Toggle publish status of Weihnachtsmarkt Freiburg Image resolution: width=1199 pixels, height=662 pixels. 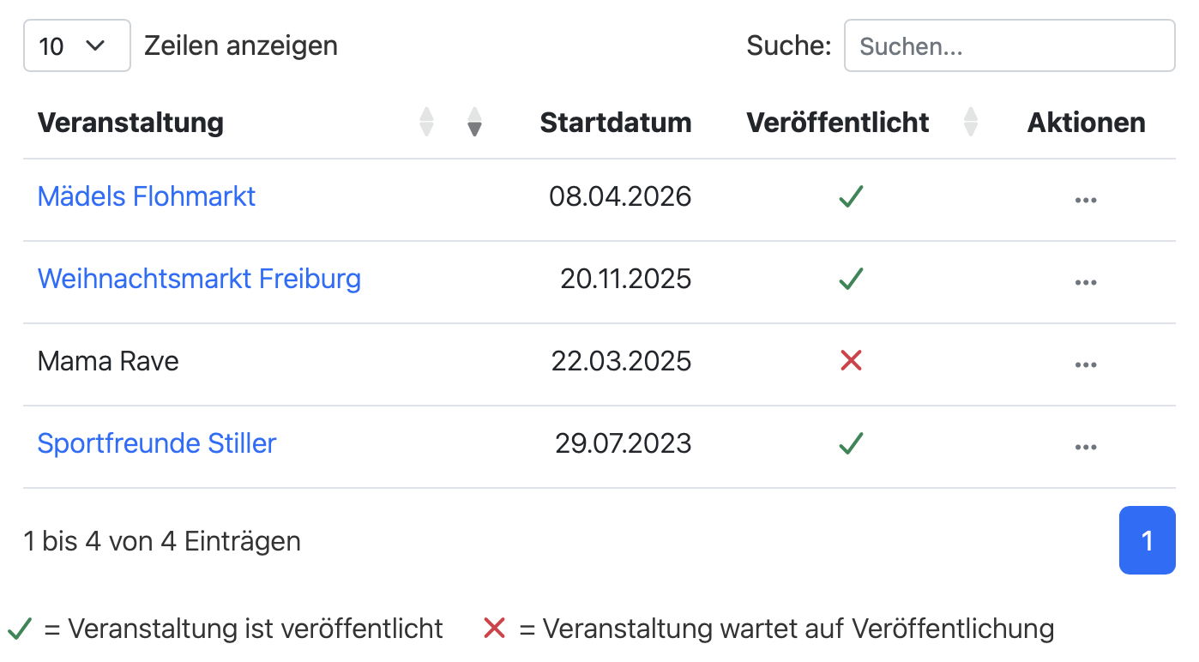point(851,279)
